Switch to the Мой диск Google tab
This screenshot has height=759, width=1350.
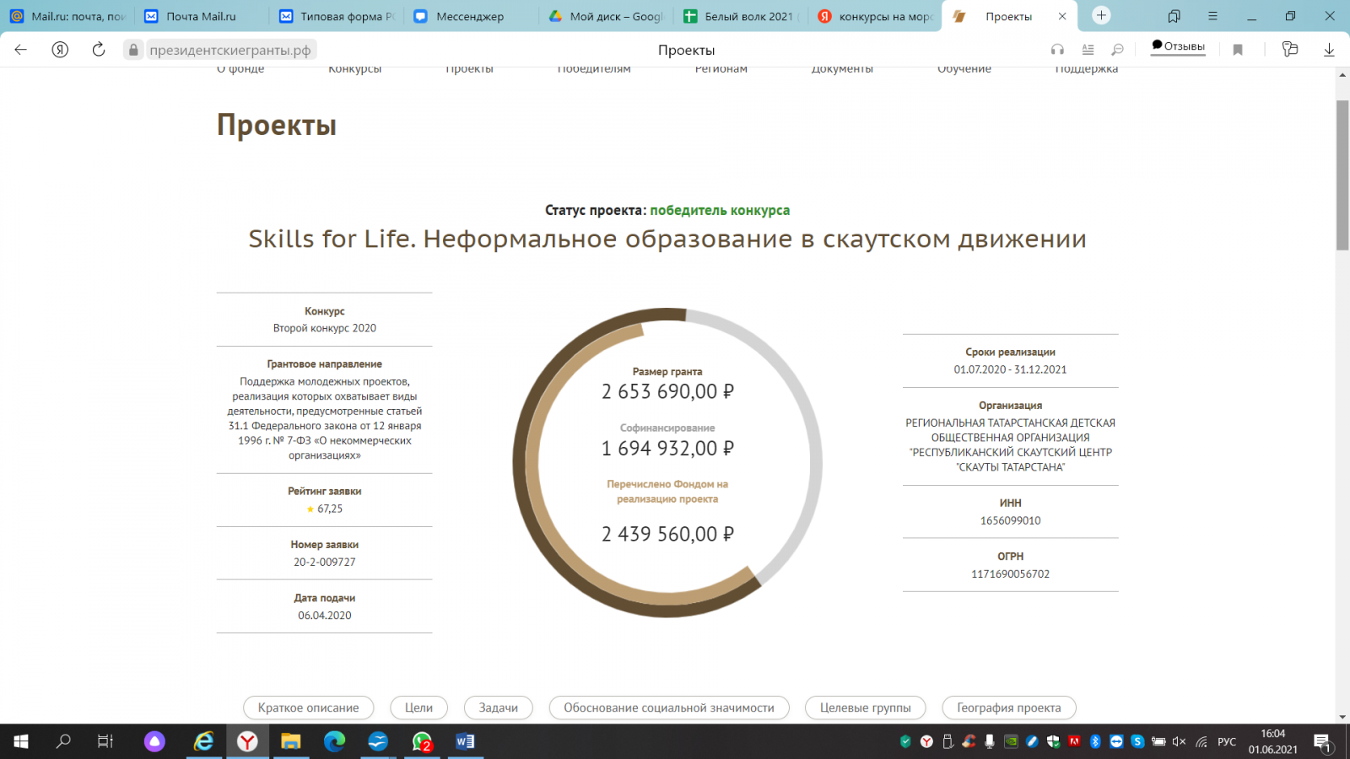tap(607, 16)
